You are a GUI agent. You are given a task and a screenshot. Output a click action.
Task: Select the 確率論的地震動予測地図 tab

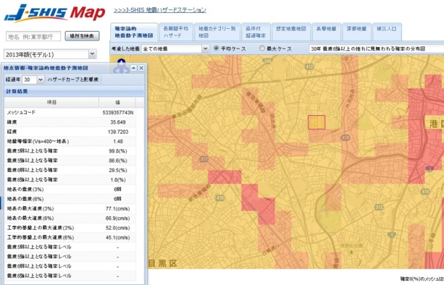134,32
